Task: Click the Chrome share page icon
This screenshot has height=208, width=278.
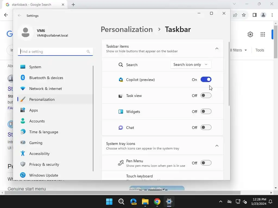Action: [235, 15]
